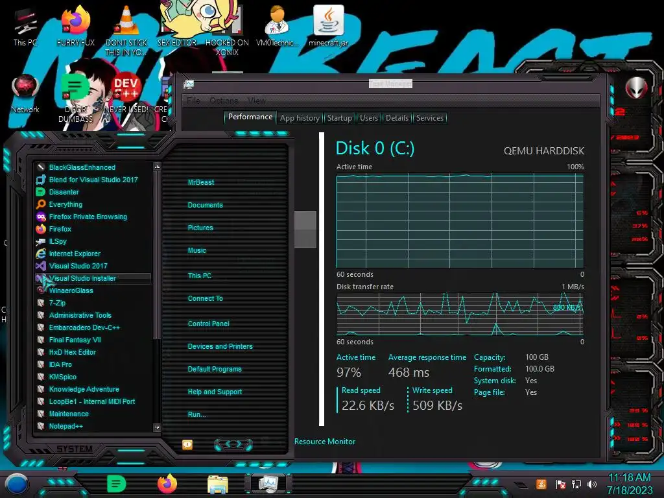Switch to the Details tab
This screenshot has width=664, height=498.
(397, 118)
